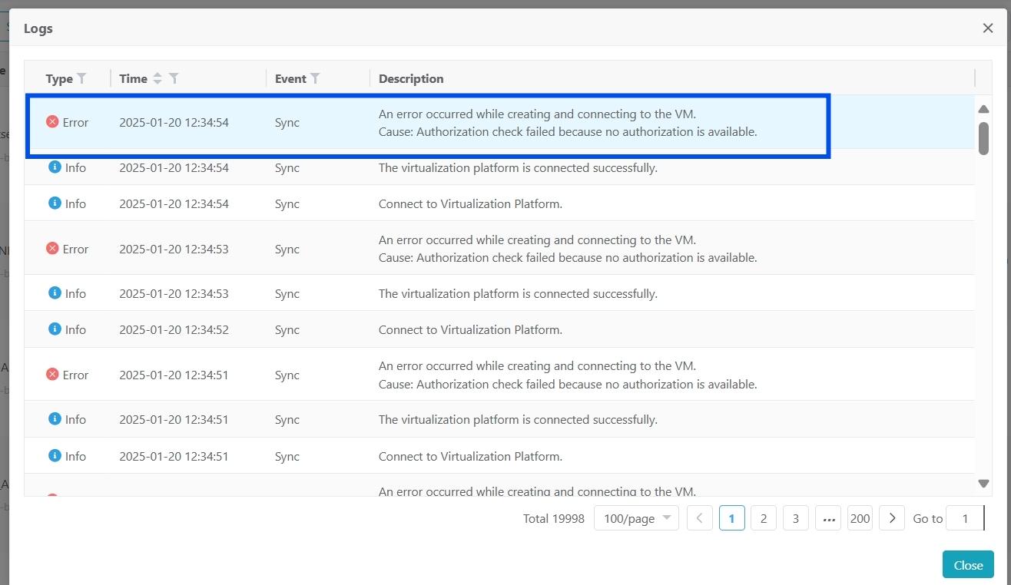
Task: Select page 1 in pagination
Action: (732, 518)
